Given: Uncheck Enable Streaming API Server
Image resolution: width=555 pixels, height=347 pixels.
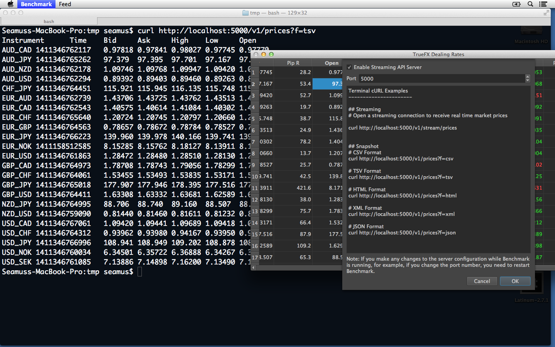Looking at the screenshot, I should tap(349, 67).
